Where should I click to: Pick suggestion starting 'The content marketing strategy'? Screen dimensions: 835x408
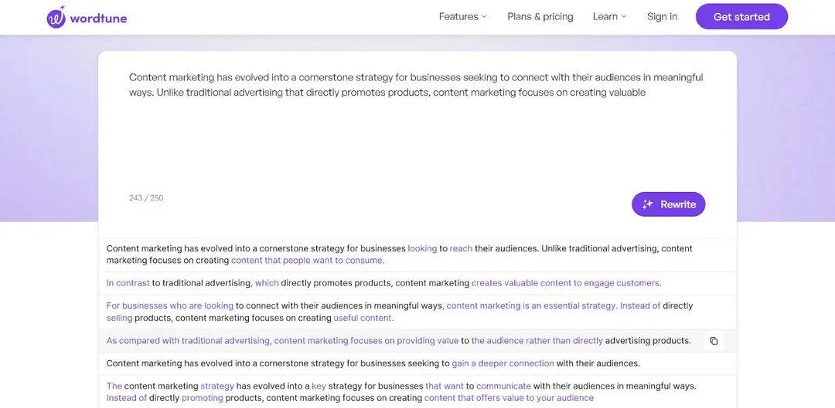[400, 392]
